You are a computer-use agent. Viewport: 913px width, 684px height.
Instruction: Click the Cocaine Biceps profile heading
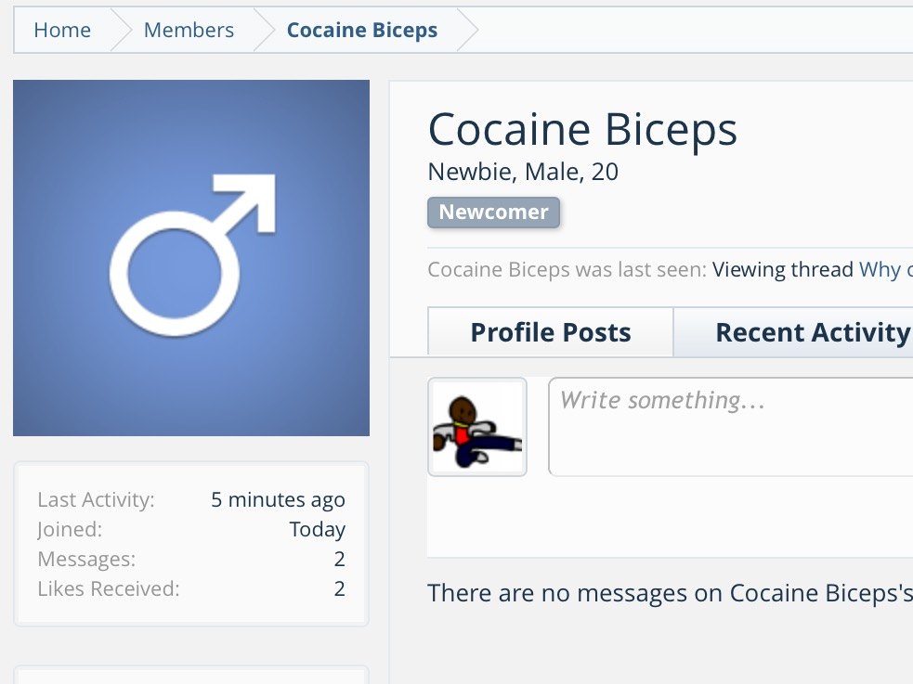click(x=582, y=130)
